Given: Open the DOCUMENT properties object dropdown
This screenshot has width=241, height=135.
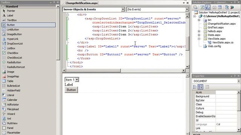Looking at the screenshot, I should pos(238,81).
